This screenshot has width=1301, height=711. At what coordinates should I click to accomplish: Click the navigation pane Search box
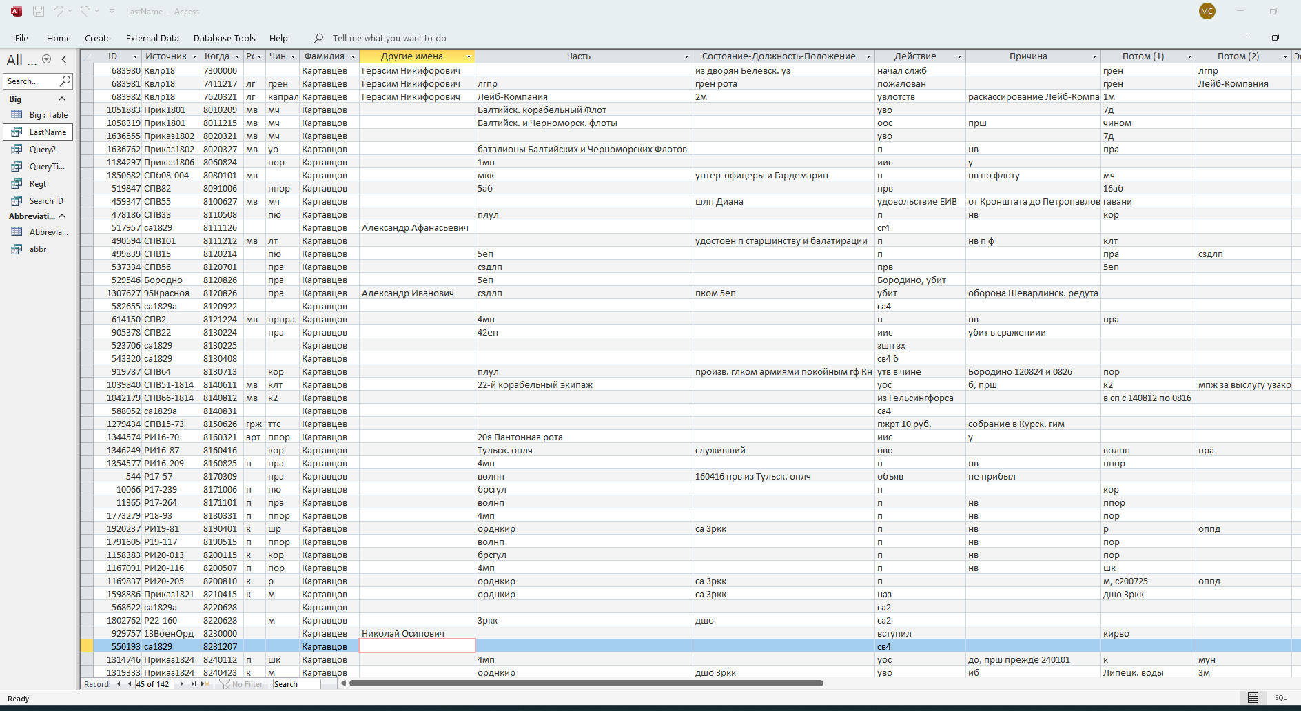(x=32, y=81)
